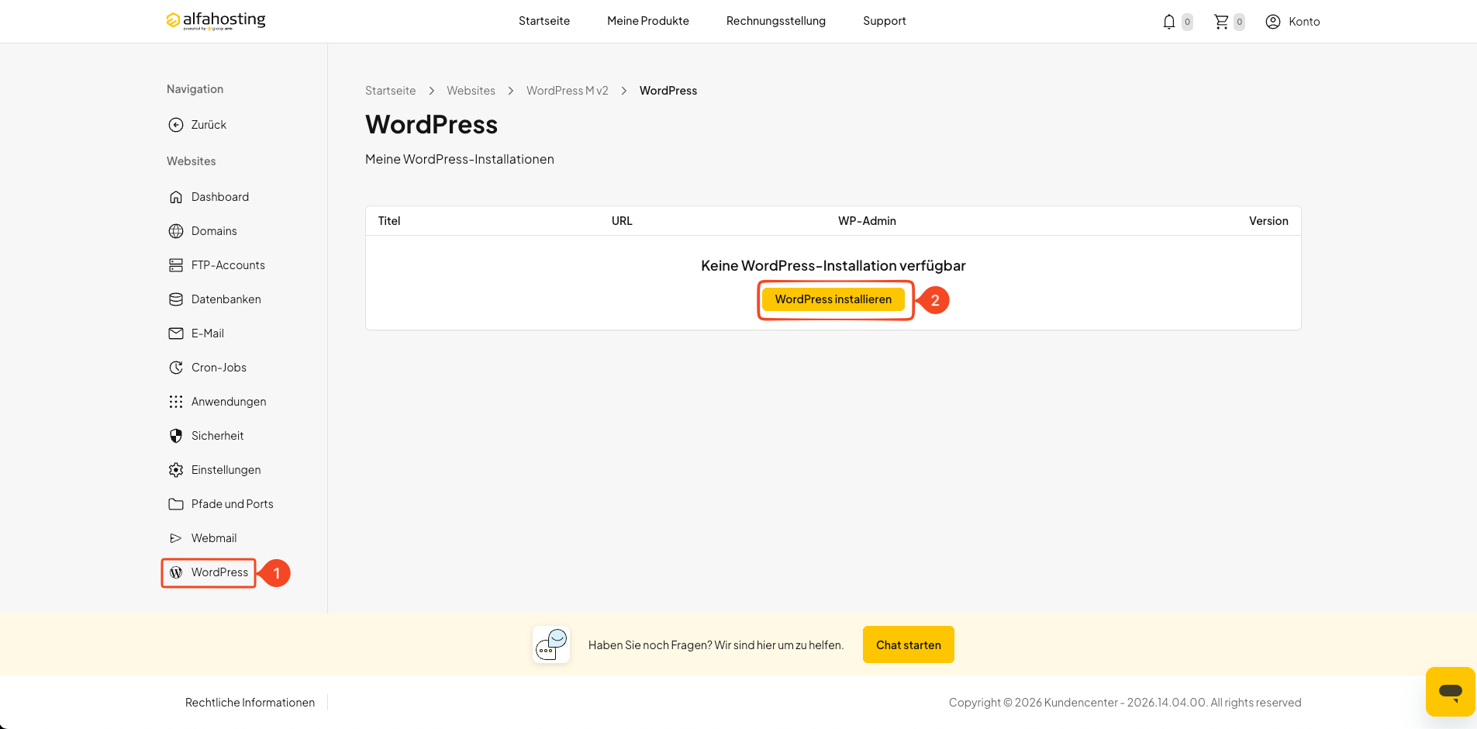Click the Domains globe icon

click(x=176, y=231)
